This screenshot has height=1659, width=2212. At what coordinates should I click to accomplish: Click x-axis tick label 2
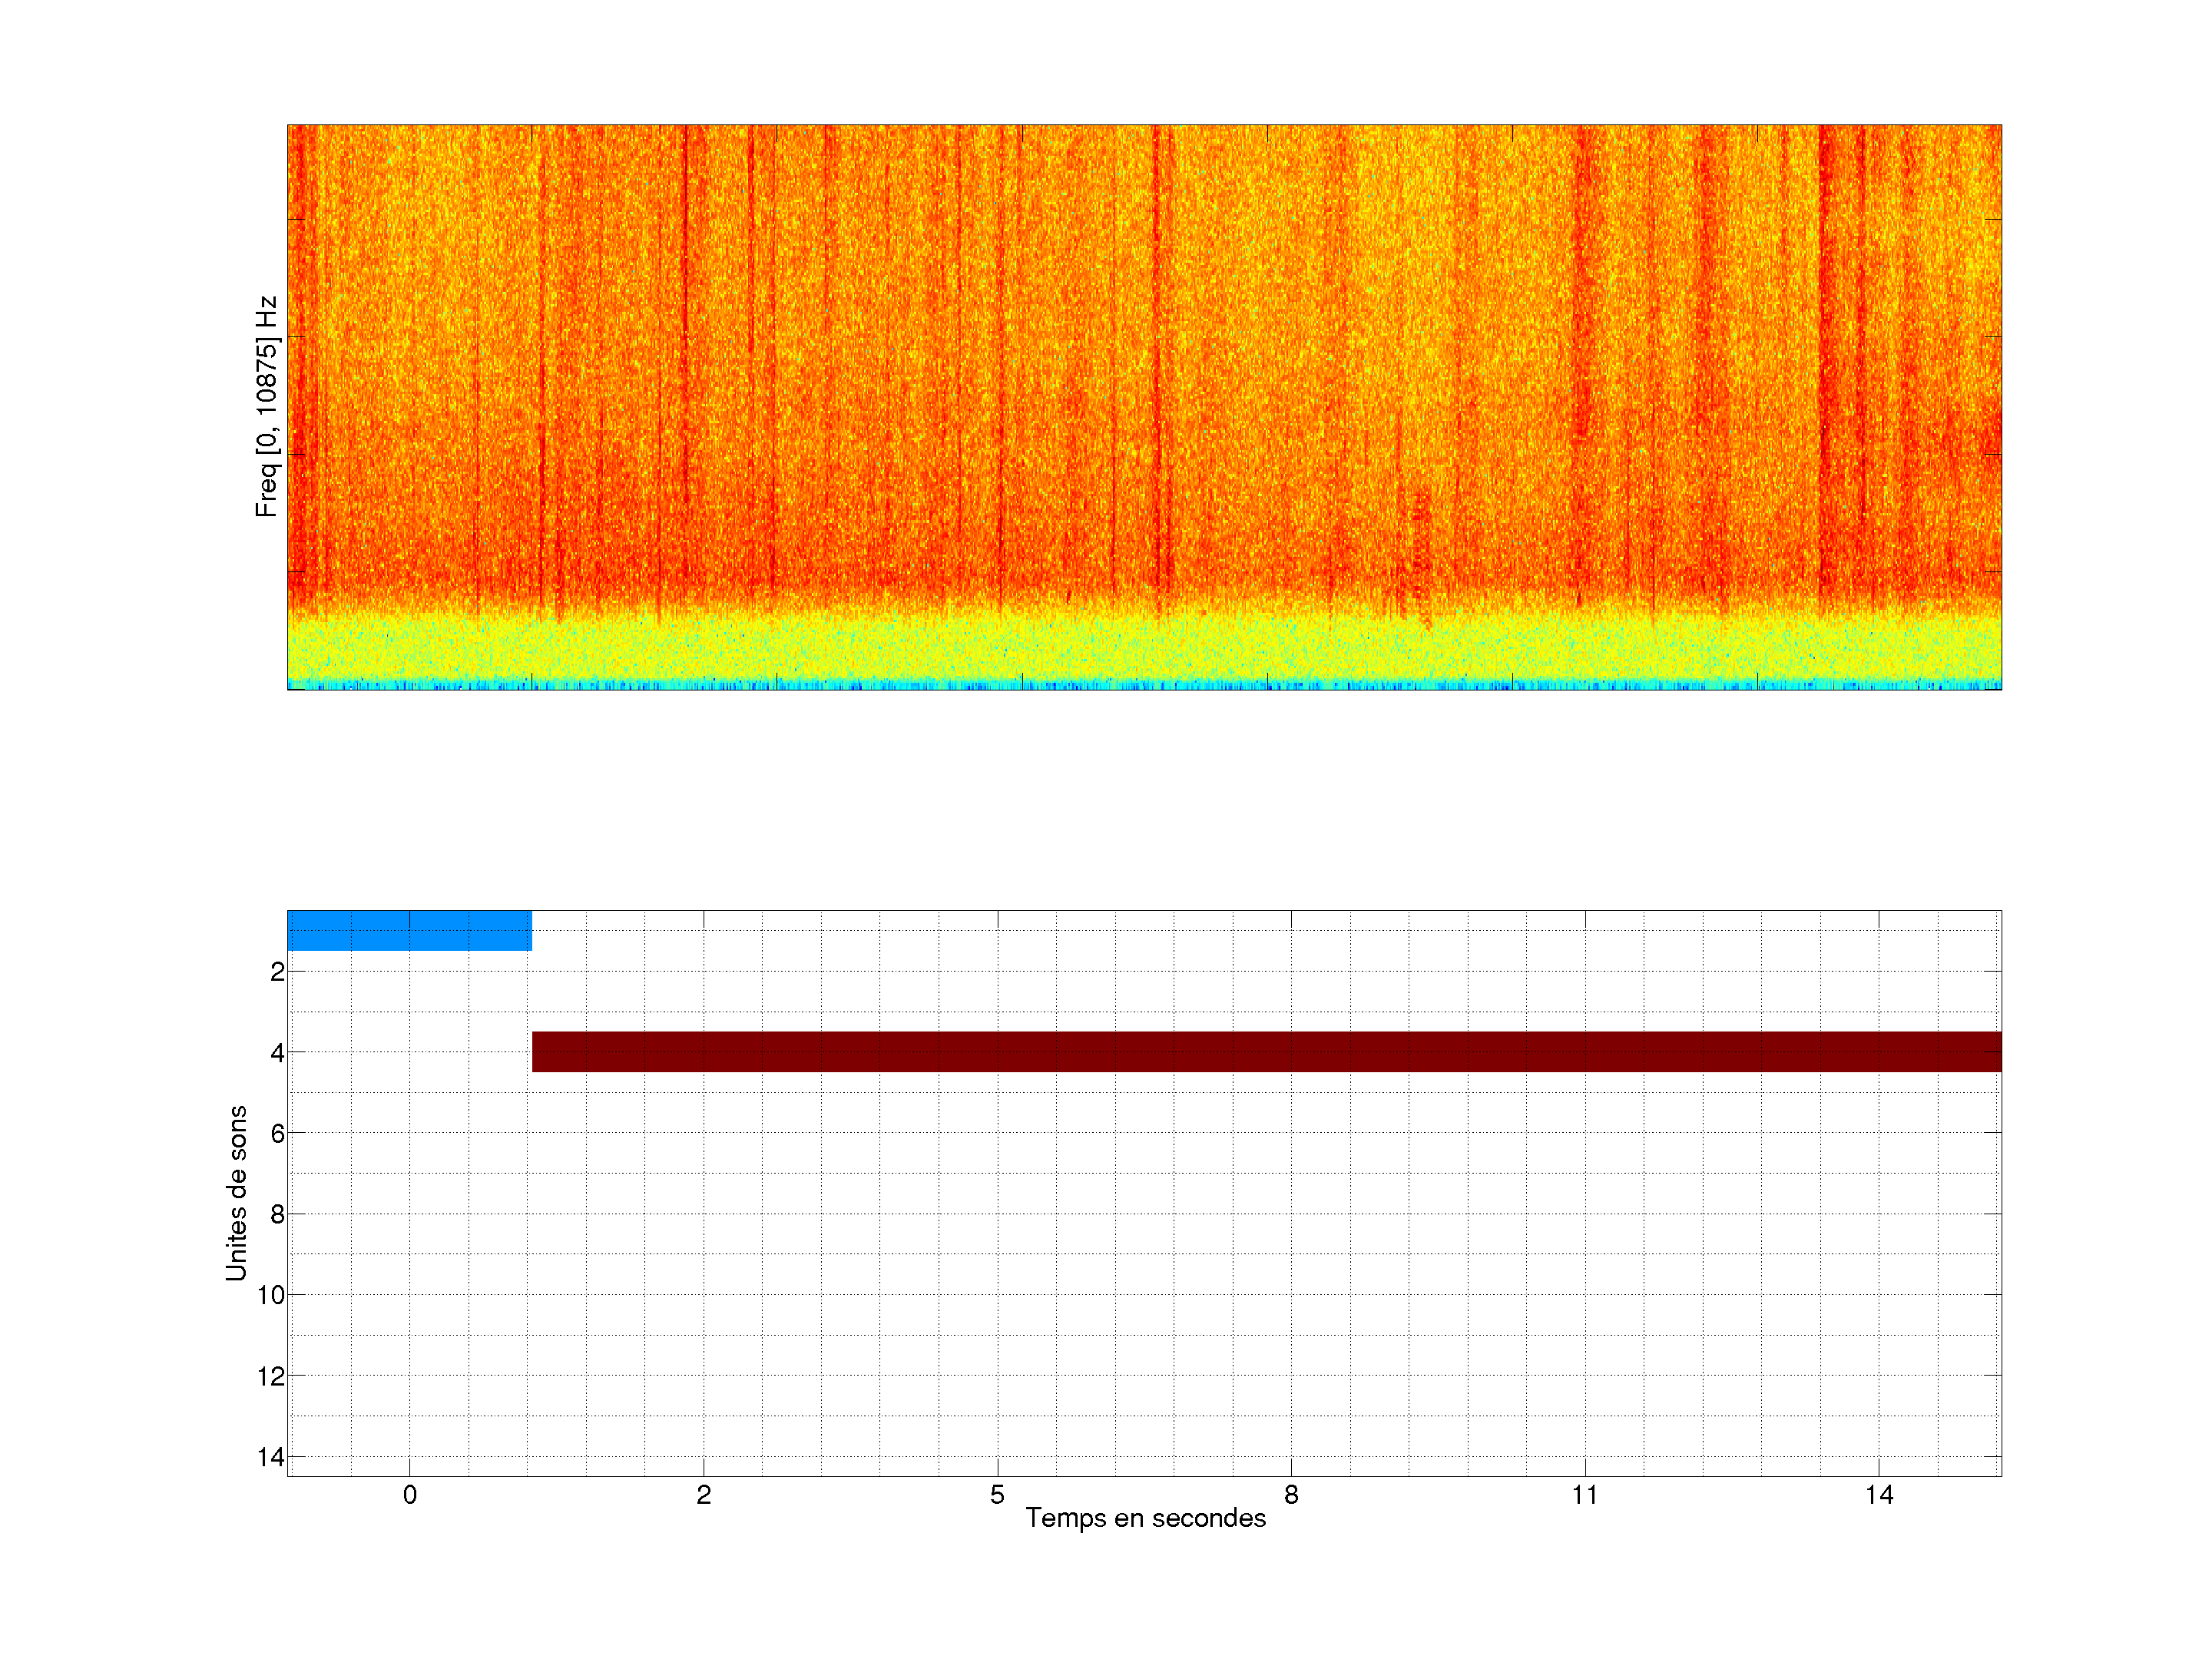[x=703, y=1495]
